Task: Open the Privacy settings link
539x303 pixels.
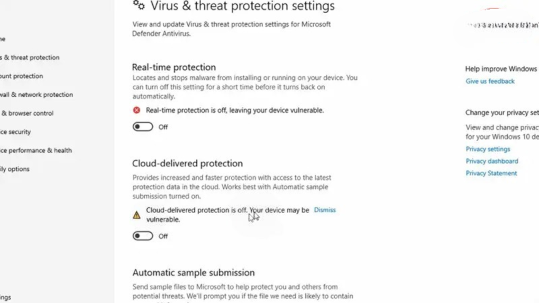Action: coord(488,149)
